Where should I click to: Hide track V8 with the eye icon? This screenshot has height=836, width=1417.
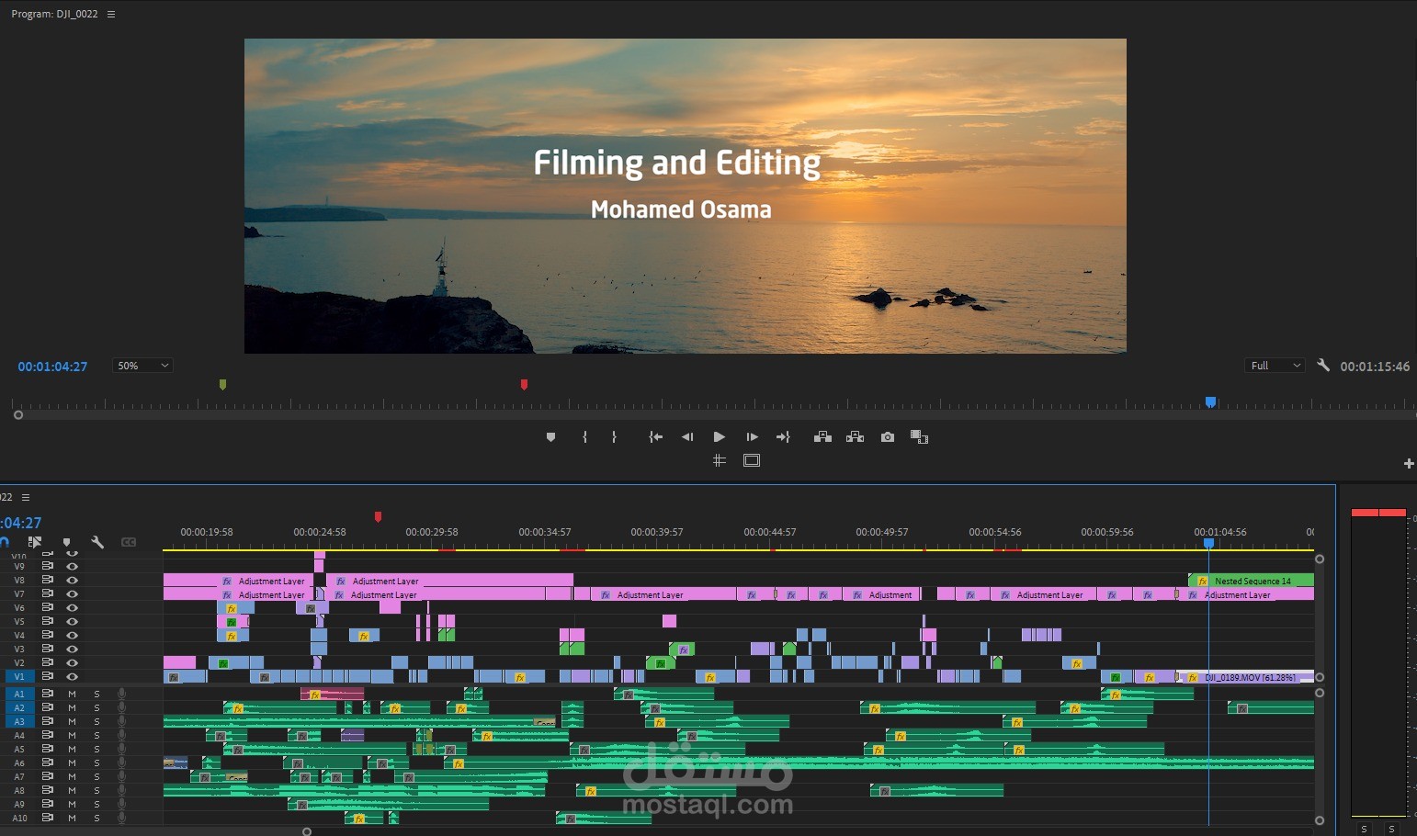72,581
